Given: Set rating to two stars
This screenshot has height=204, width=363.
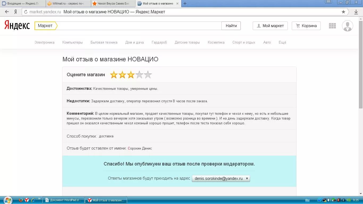Looking at the screenshot, I should (x=122, y=75).
